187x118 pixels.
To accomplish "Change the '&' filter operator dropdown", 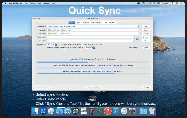I will pyautogui.click(x=136, y=39).
